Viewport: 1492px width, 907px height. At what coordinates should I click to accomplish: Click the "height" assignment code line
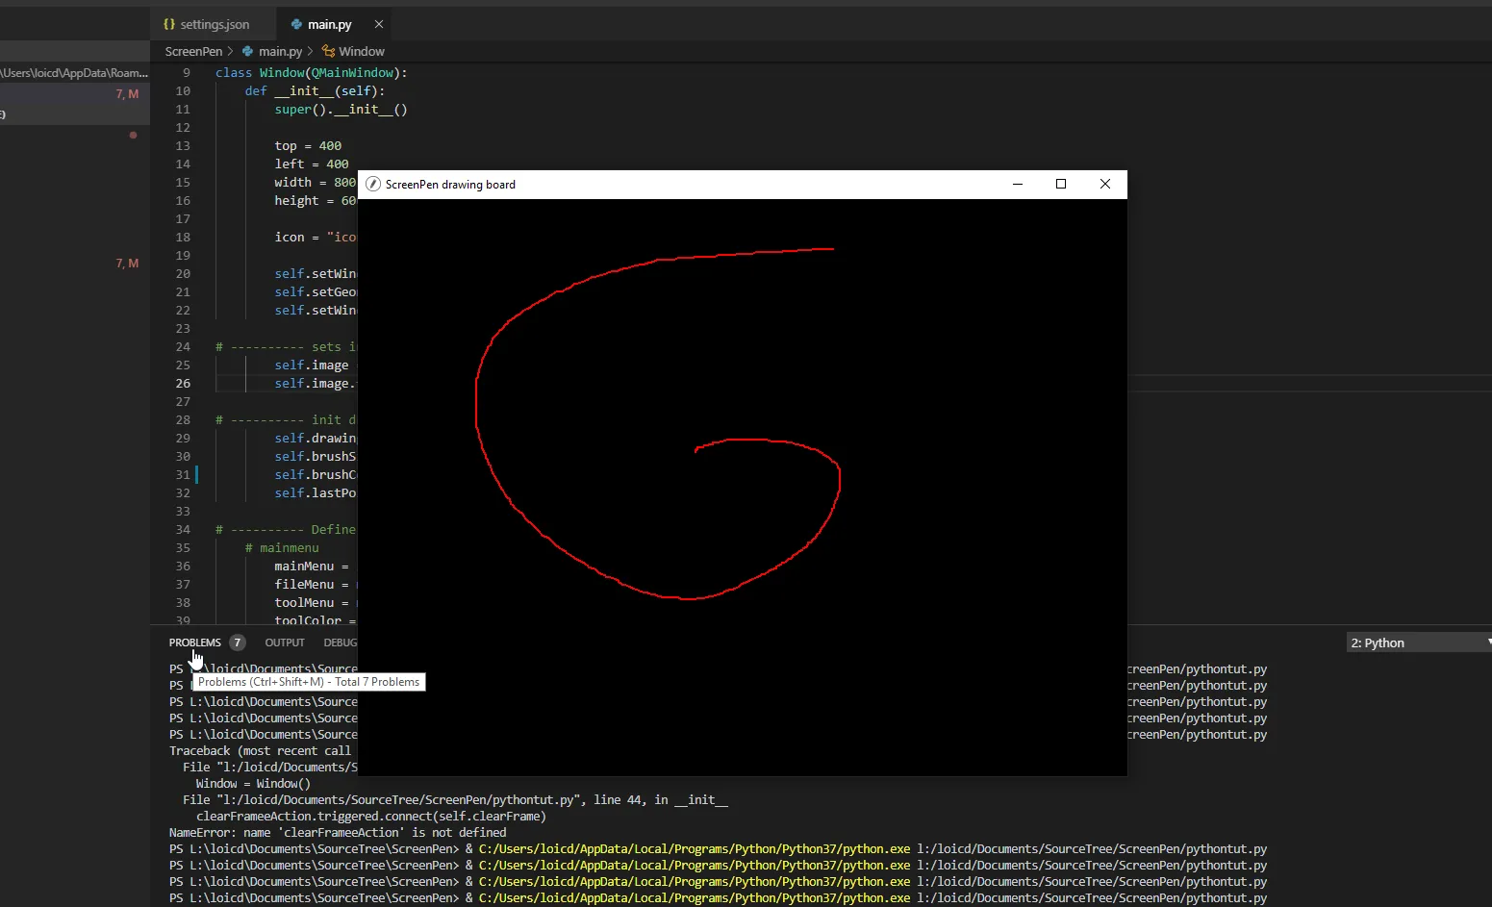click(x=316, y=201)
